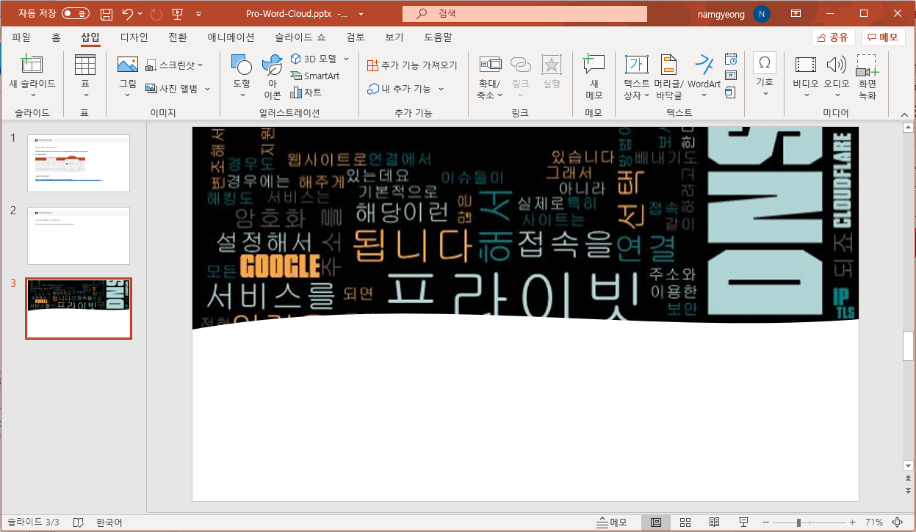Insert slide number icon

coord(730,76)
